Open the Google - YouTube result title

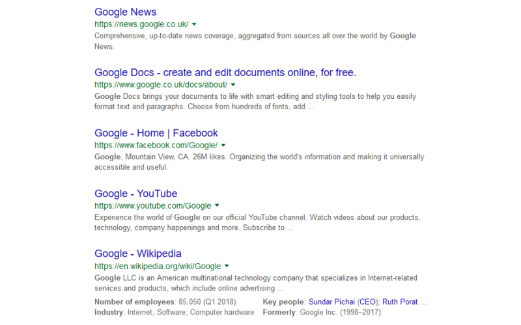click(136, 194)
